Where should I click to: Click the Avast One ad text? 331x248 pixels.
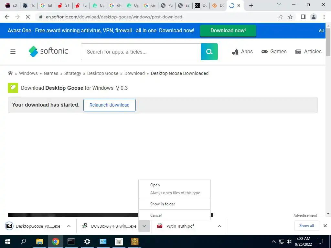click(101, 31)
